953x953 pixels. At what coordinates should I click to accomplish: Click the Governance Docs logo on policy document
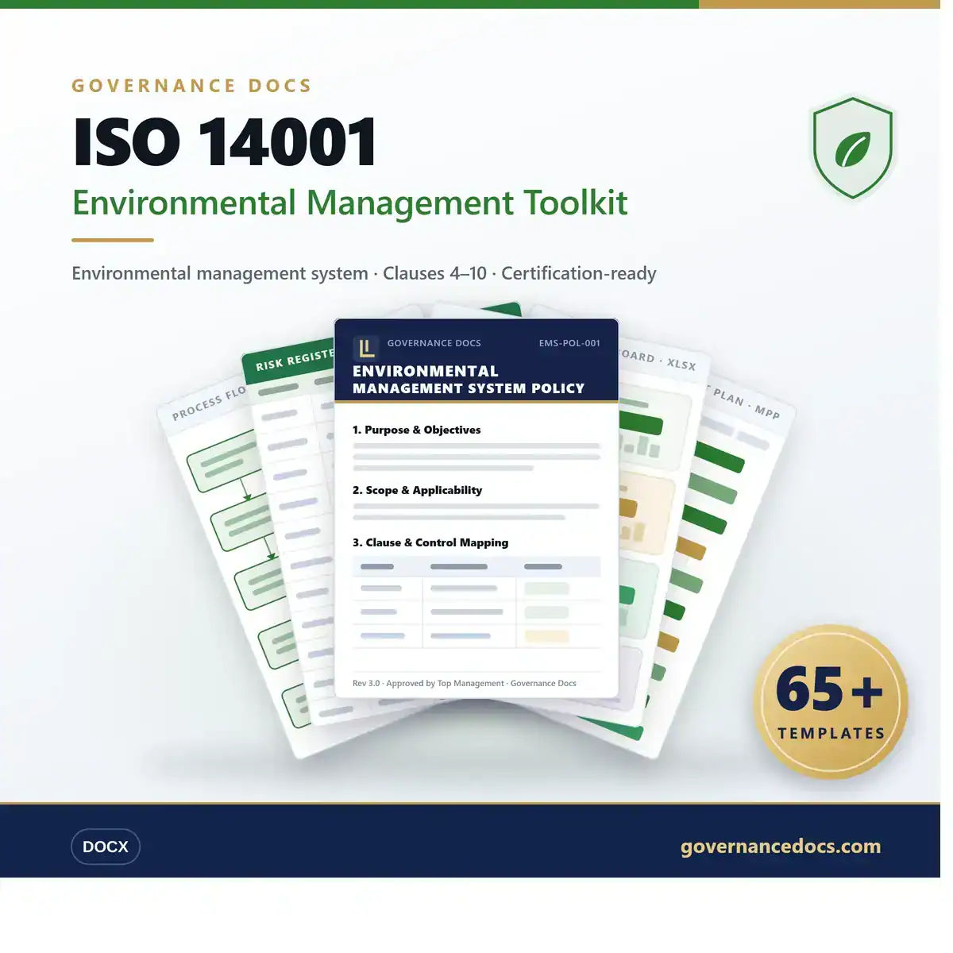(x=365, y=348)
